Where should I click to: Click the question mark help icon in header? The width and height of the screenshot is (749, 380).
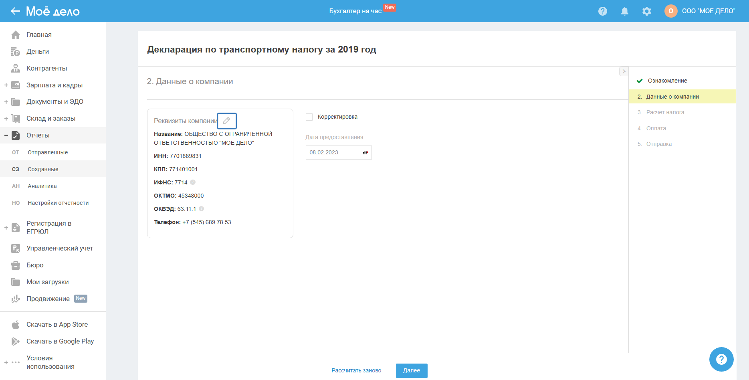[x=602, y=11]
